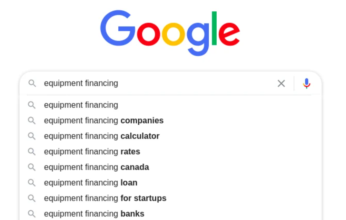The image size is (346, 220).
Task: Select the 'equipment financing calculator' suggestion
Action: (x=101, y=136)
